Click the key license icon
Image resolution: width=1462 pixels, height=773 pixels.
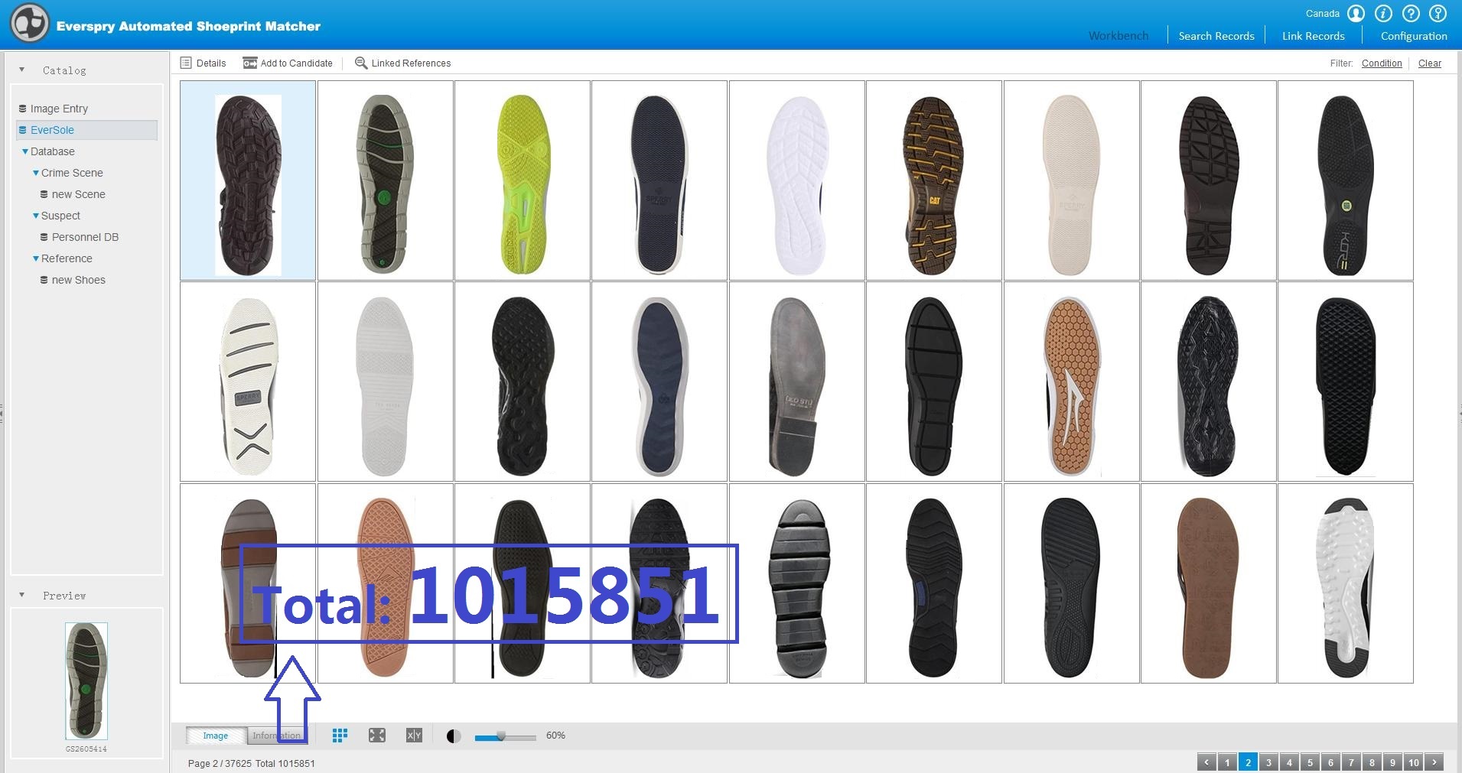tap(1438, 14)
